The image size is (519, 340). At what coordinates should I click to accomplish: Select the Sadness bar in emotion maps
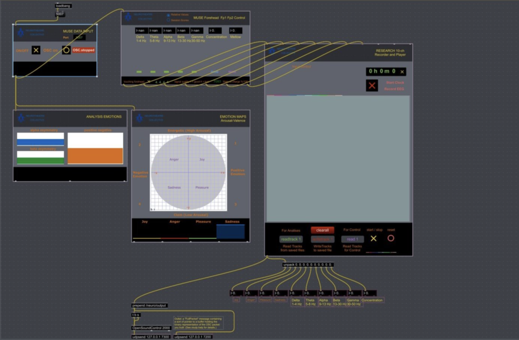(231, 231)
